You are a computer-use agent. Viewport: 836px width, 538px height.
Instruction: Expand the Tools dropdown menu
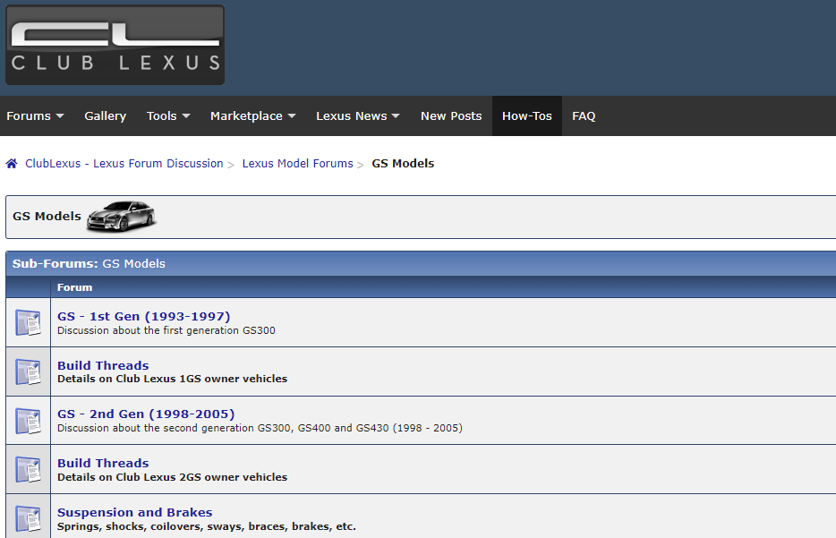click(x=168, y=115)
